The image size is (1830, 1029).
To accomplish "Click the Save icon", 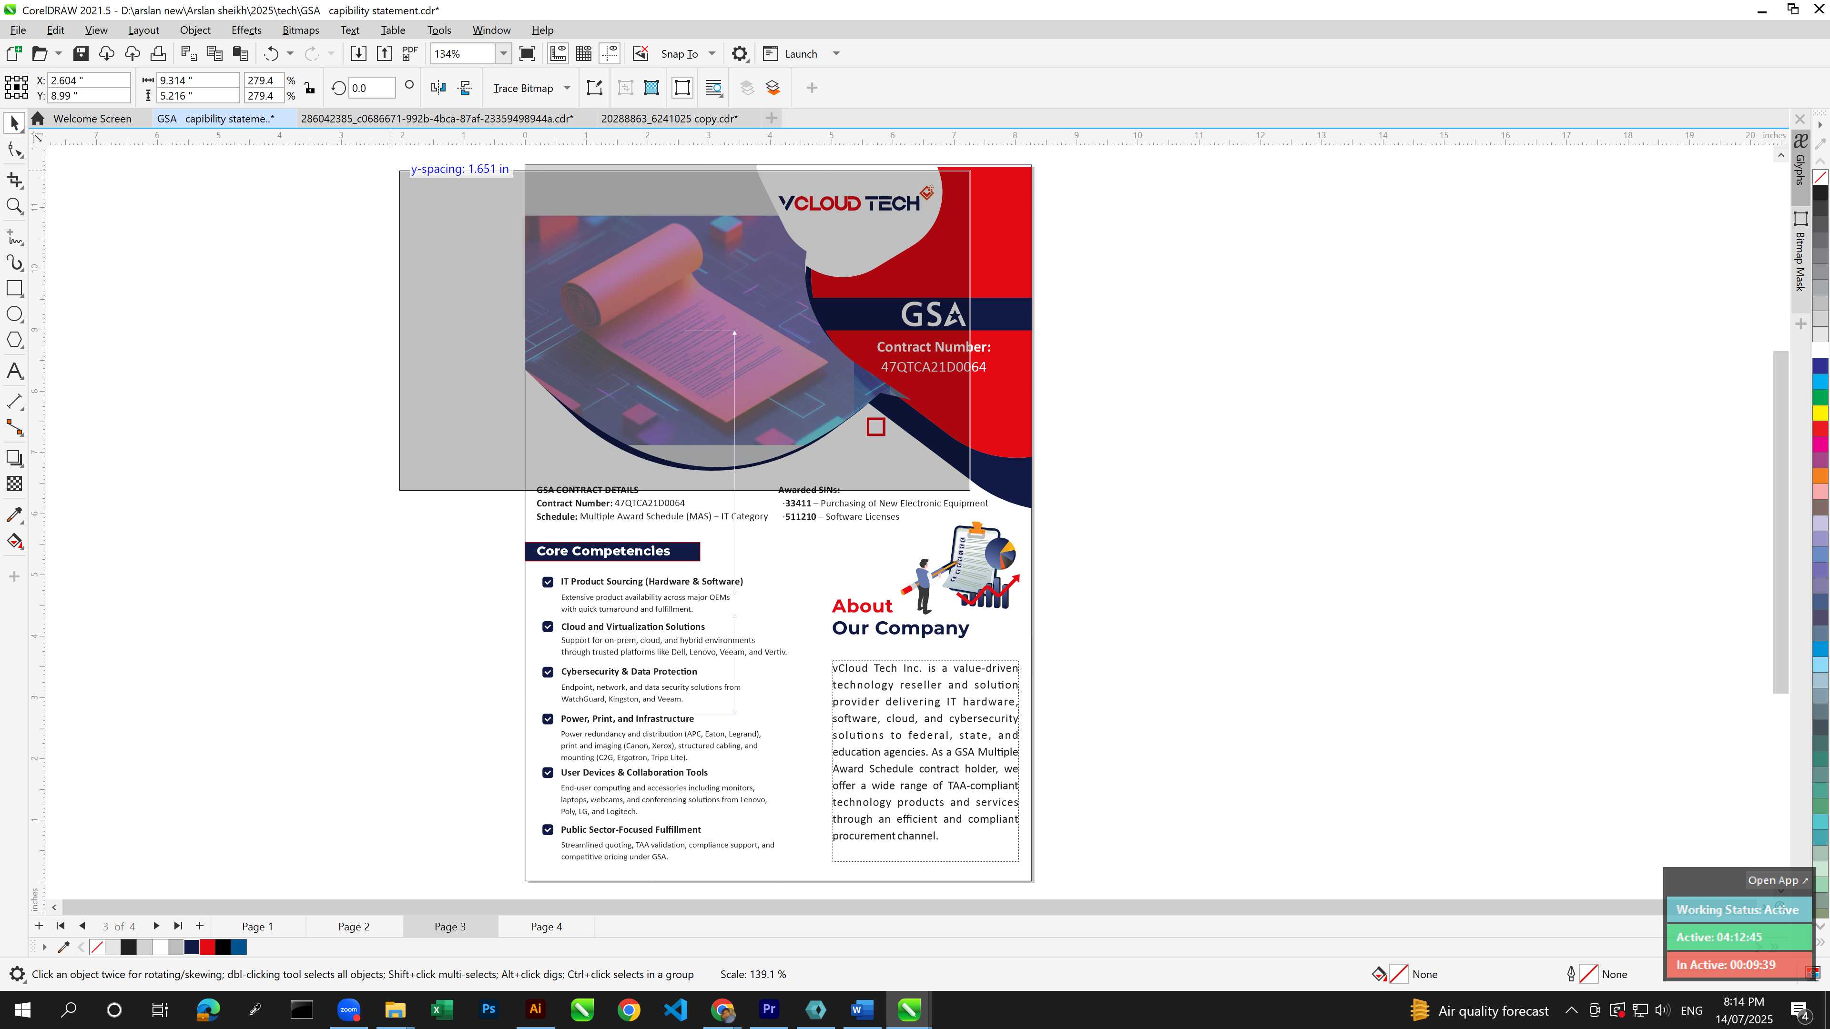I will [81, 53].
